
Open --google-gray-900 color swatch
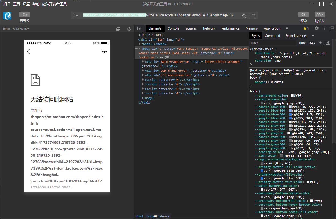(x=291, y=148)
